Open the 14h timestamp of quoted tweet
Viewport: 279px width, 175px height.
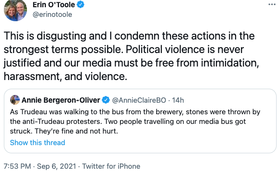[178, 100]
